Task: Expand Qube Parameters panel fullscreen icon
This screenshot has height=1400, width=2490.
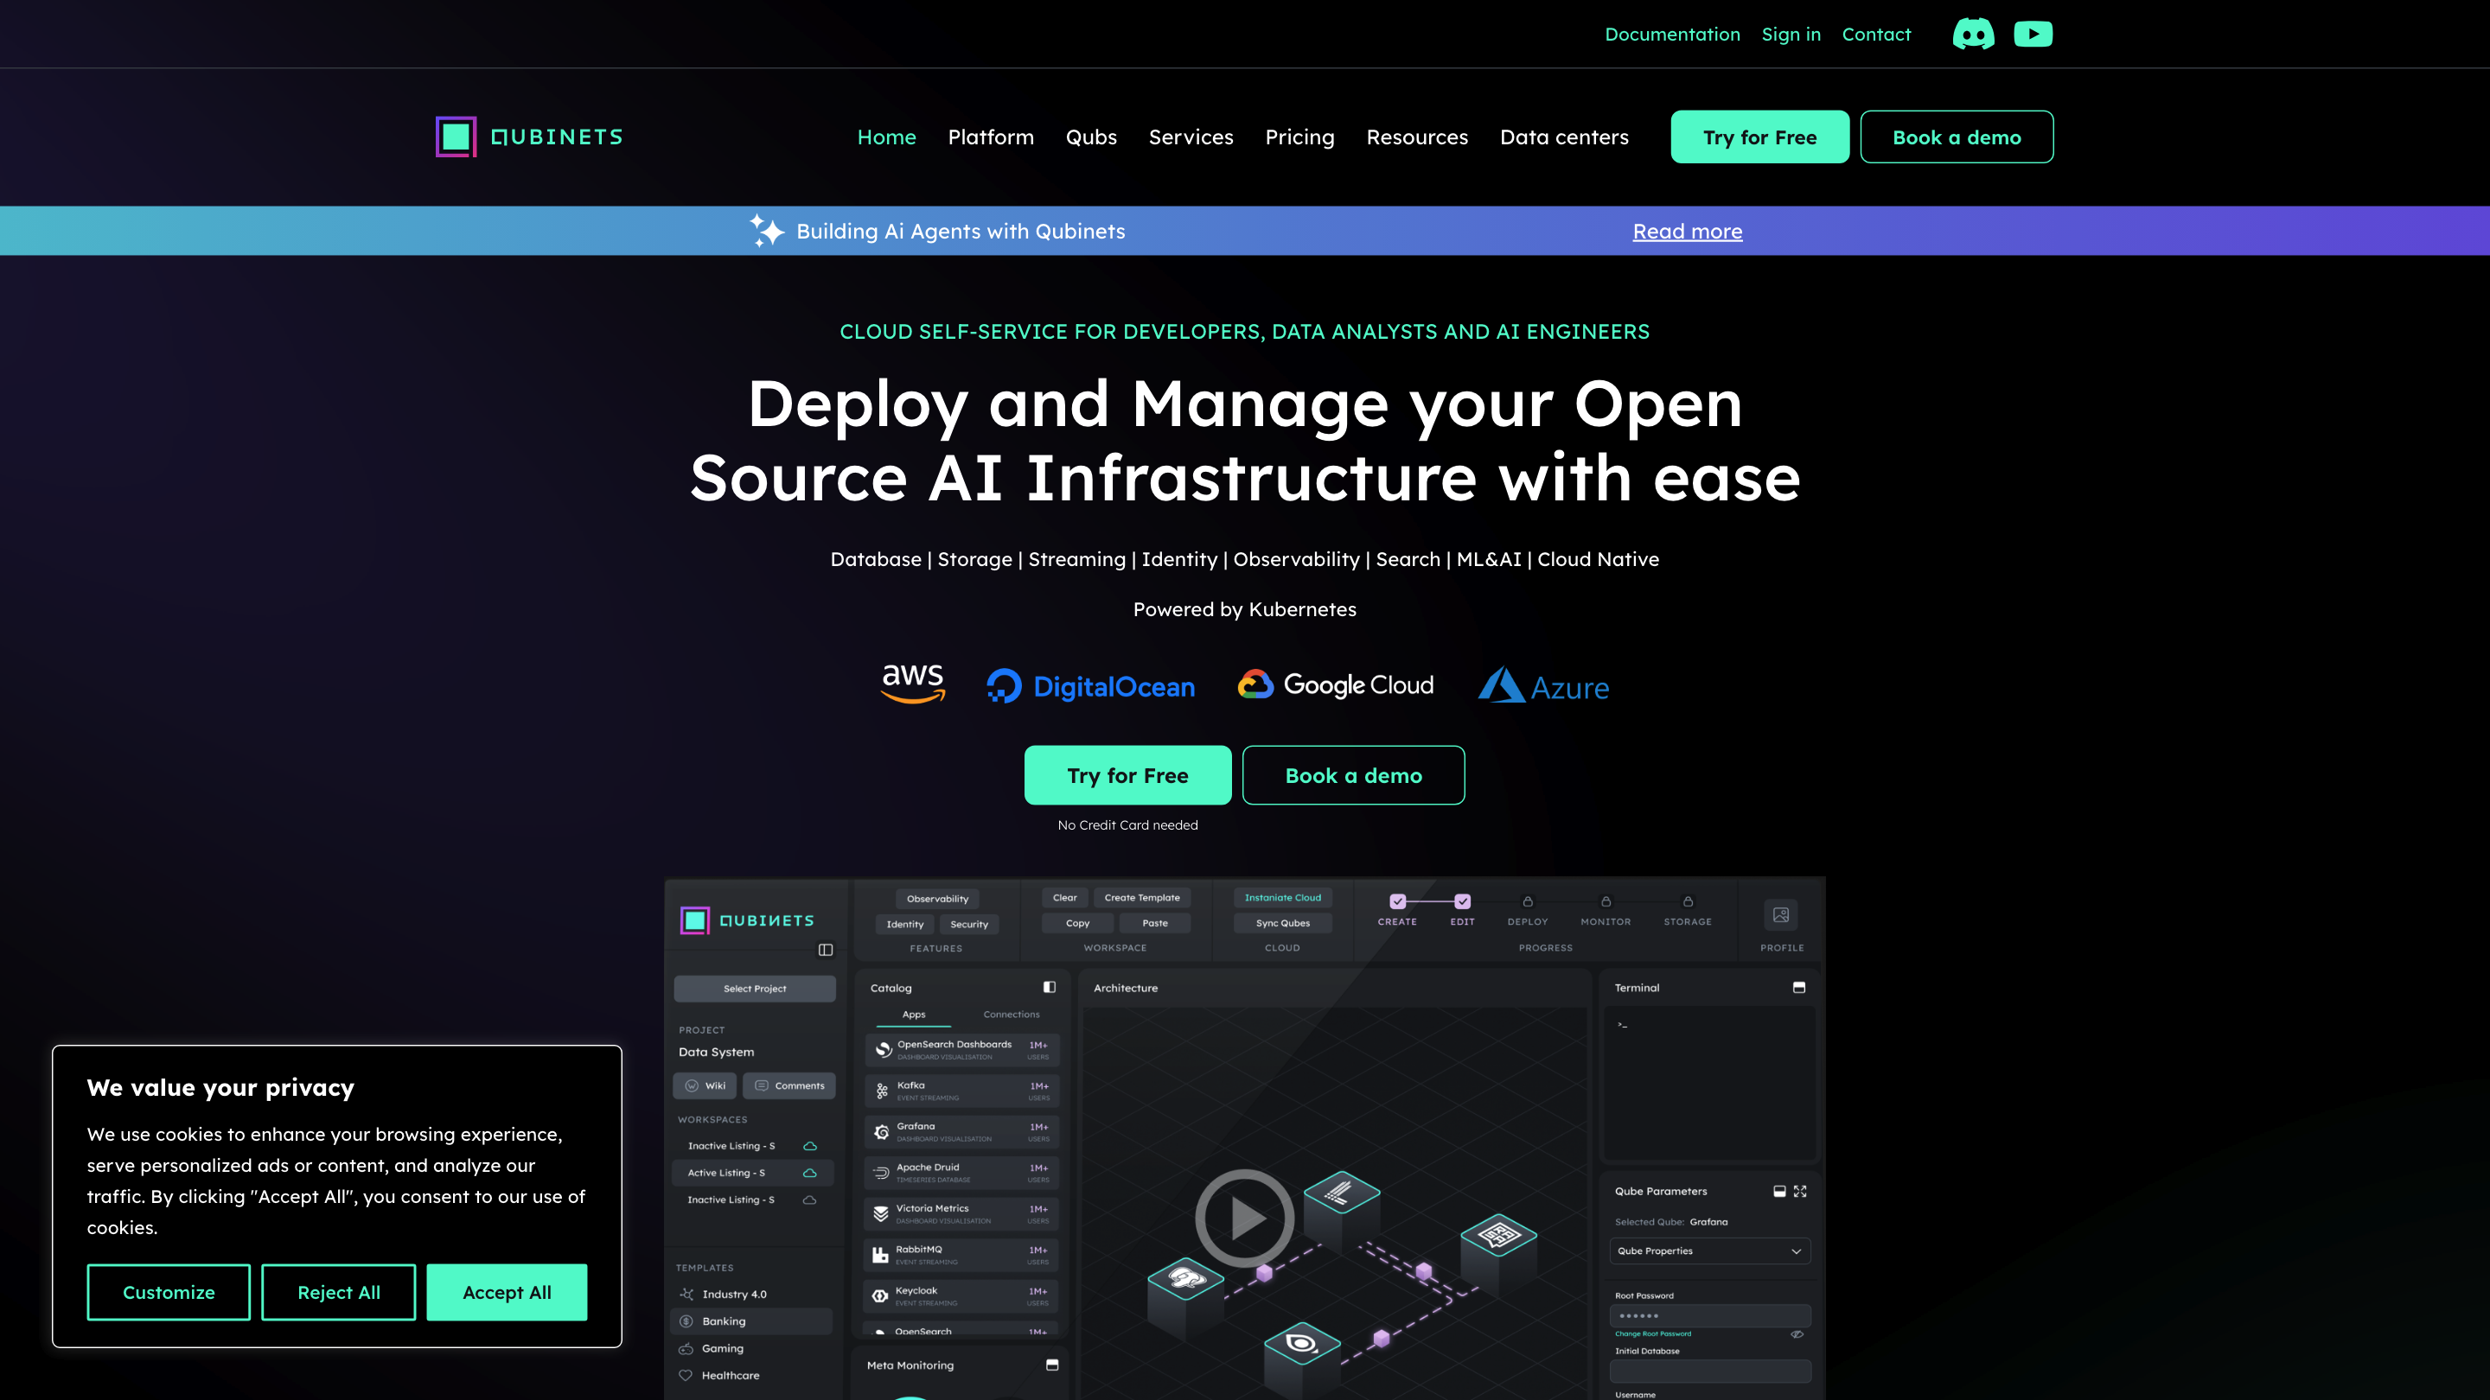Action: (x=1800, y=1192)
